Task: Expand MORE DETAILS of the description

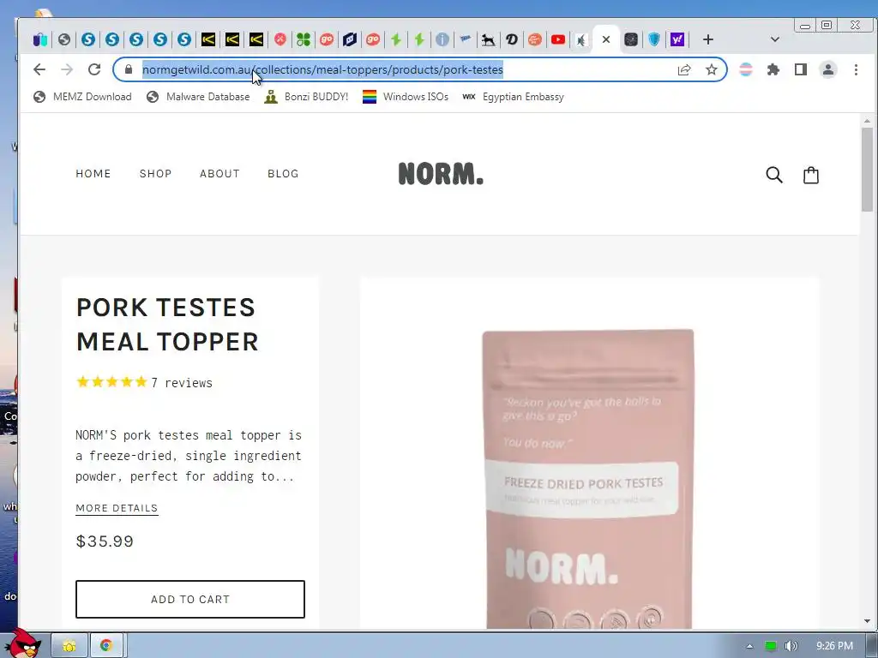Action: pyautogui.click(x=117, y=509)
